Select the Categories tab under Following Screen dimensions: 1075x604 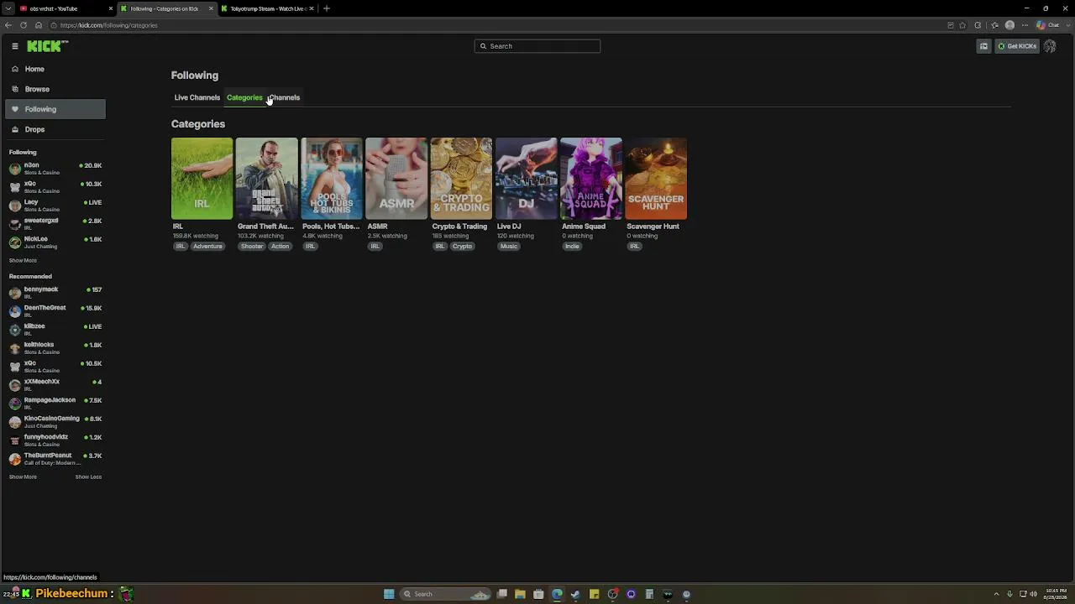(244, 97)
